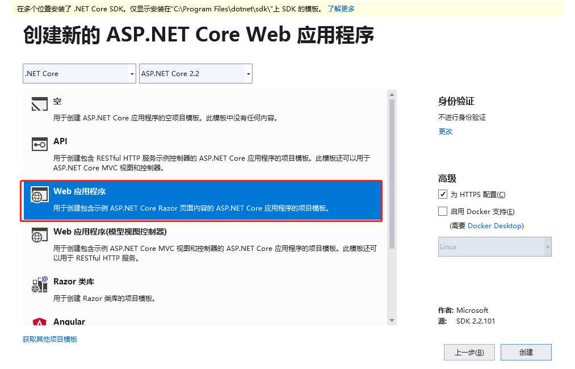Open the ASP.NET Core 2.2 version dropdown
This screenshot has width=575, height=369.
point(195,73)
